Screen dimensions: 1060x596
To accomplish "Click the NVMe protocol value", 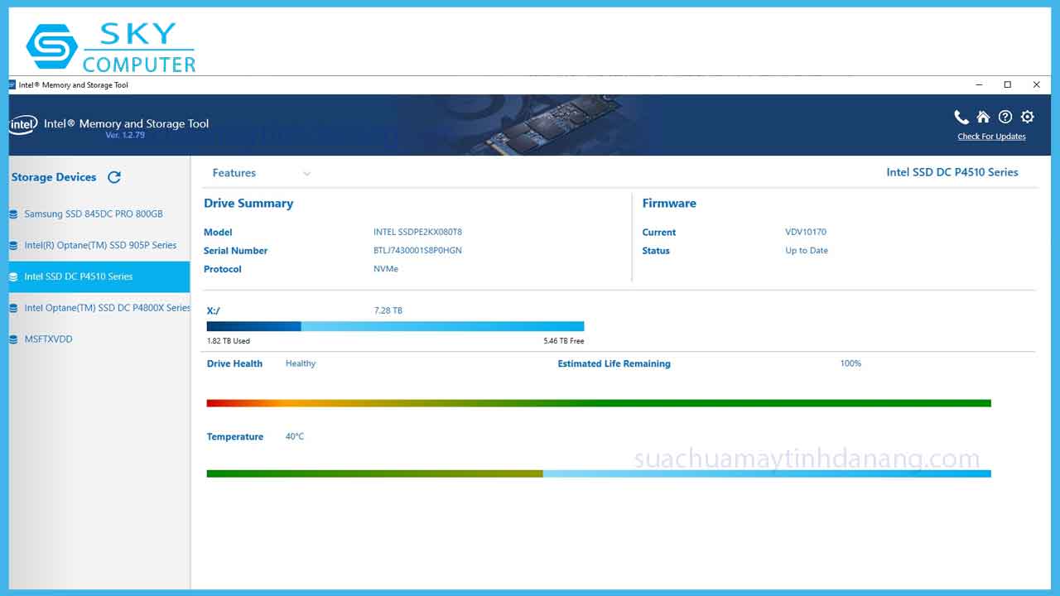I will [x=386, y=269].
